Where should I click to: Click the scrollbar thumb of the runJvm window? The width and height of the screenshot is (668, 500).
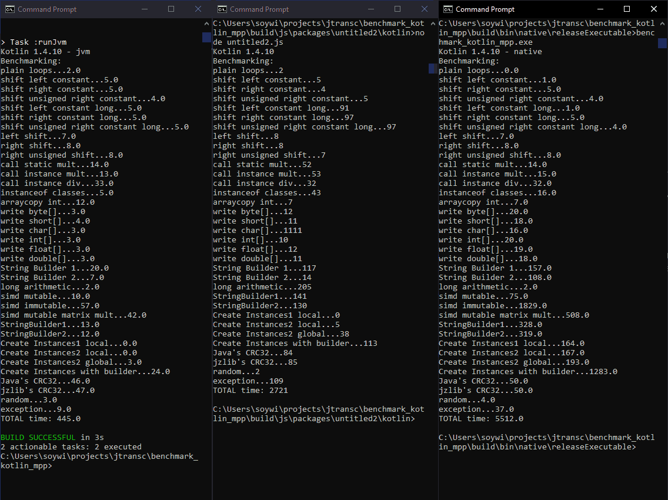(x=206, y=37)
